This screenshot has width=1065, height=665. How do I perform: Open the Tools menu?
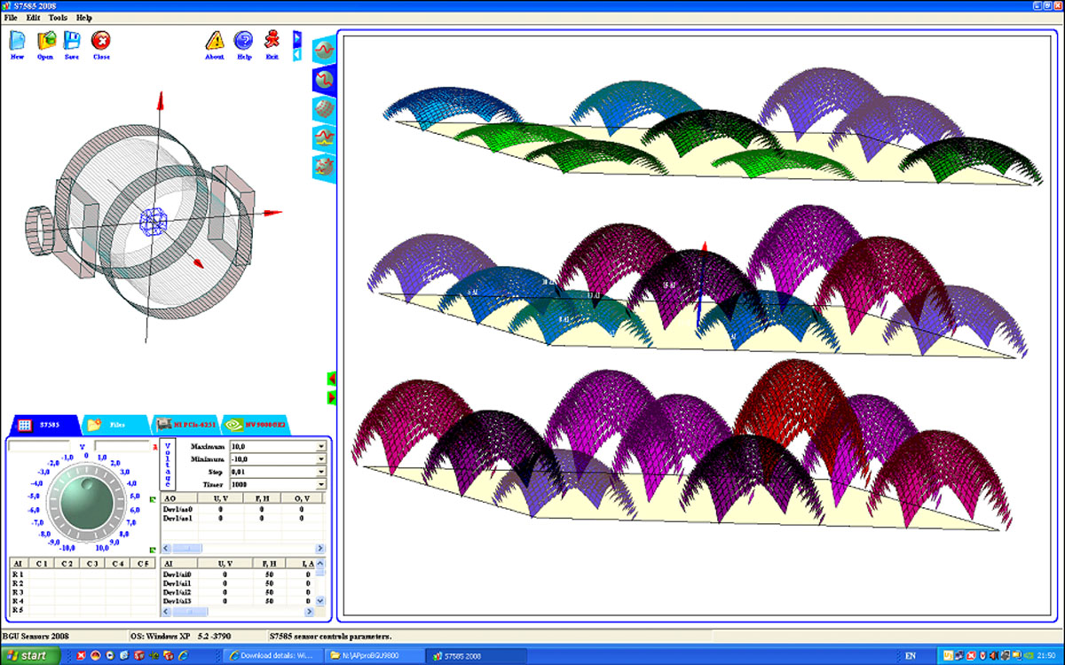pos(58,18)
